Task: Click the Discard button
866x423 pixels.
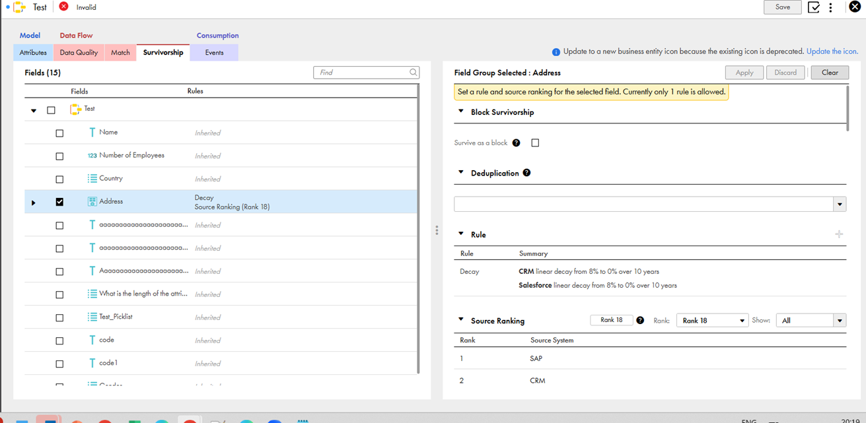Action: click(785, 73)
